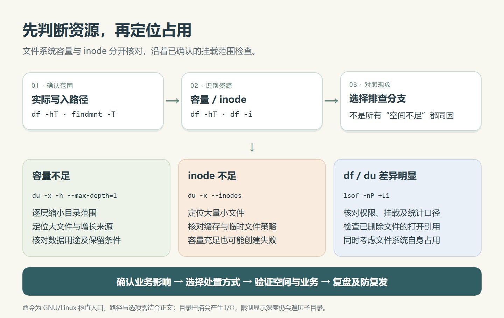
Task: Click the line 核对缓存与临时文件策略
Action: tap(232, 226)
